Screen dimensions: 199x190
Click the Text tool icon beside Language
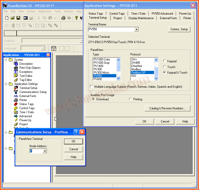[54, 48]
